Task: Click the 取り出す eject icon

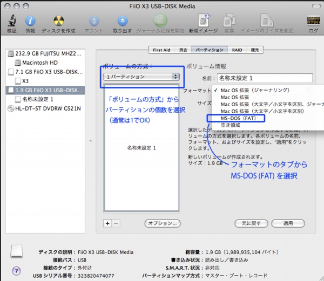Action: [x=122, y=22]
